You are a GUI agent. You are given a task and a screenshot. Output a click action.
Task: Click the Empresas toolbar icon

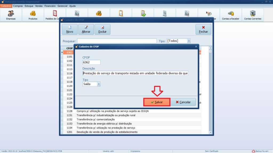point(11,15)
